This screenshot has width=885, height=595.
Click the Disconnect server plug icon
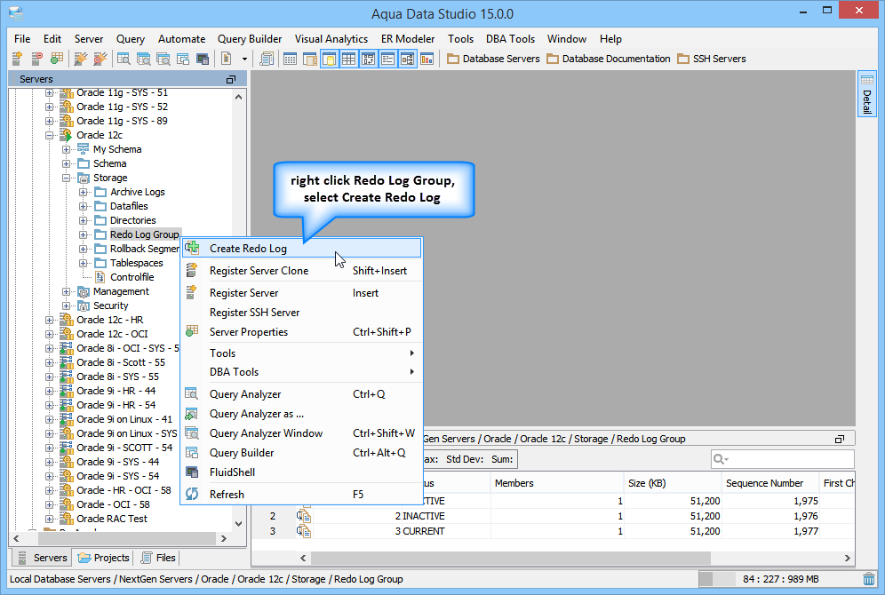tap(100, 58)
